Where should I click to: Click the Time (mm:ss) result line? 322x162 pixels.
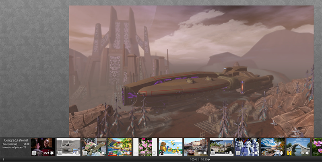[16, 144]
